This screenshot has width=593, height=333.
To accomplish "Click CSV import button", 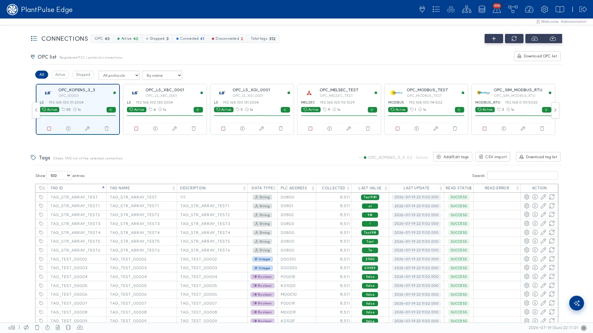I will (x=493, y=157).
